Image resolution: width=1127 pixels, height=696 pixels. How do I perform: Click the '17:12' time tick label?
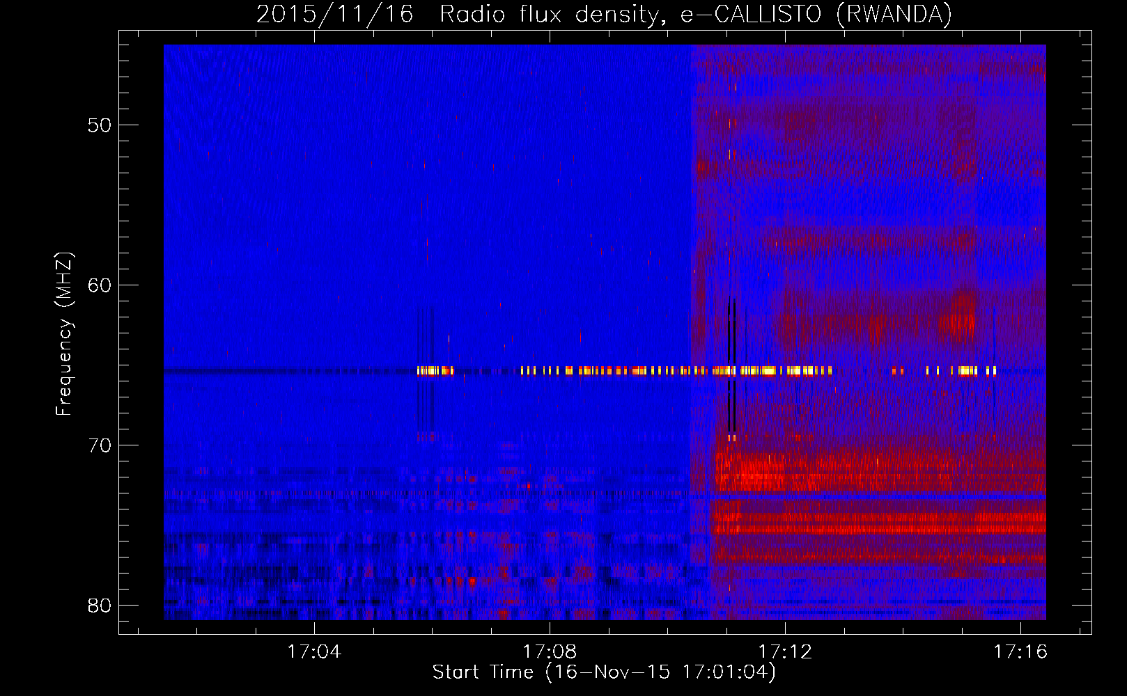click(x=785, y=652)
